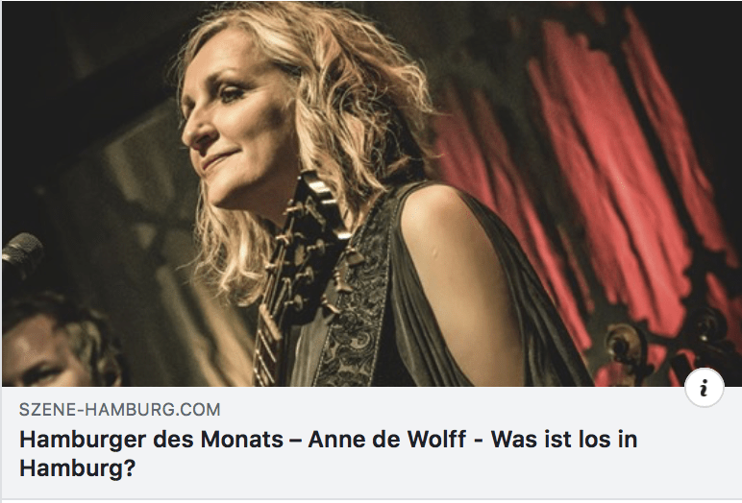This screenshot has height=503, width=742.
Task: Click 'Anne de Wolff' name in title
Action: point(386,440)
